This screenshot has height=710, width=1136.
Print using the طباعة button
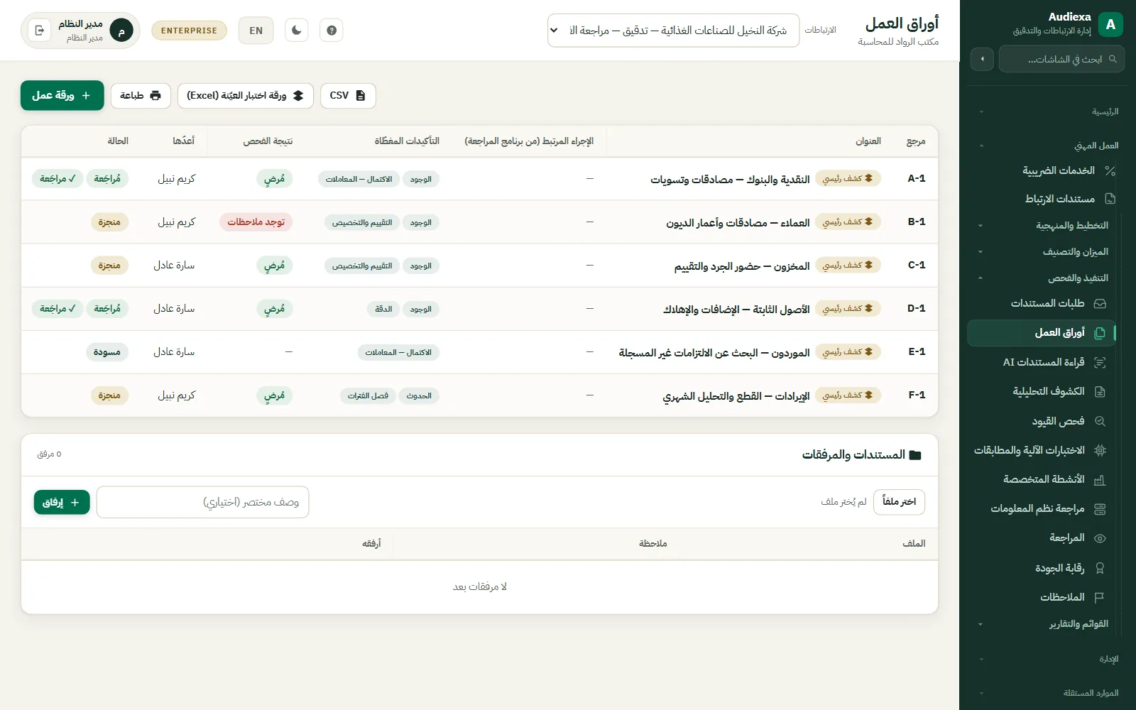pyautogui.click(x=141, y=95)
